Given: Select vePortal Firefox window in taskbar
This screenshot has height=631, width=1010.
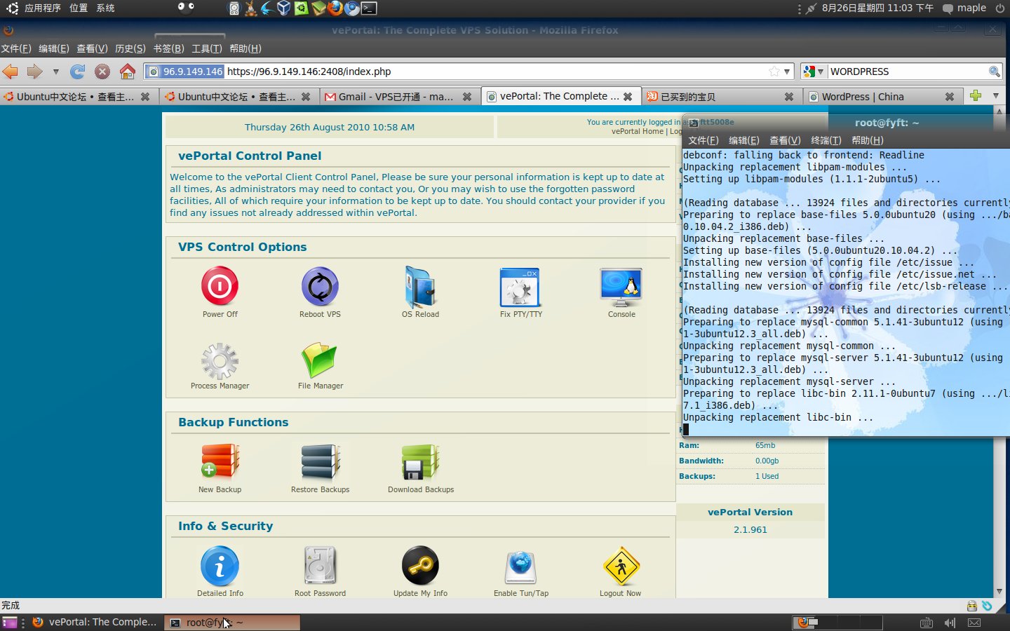Looking at the screenshot, I should [94, 623].
